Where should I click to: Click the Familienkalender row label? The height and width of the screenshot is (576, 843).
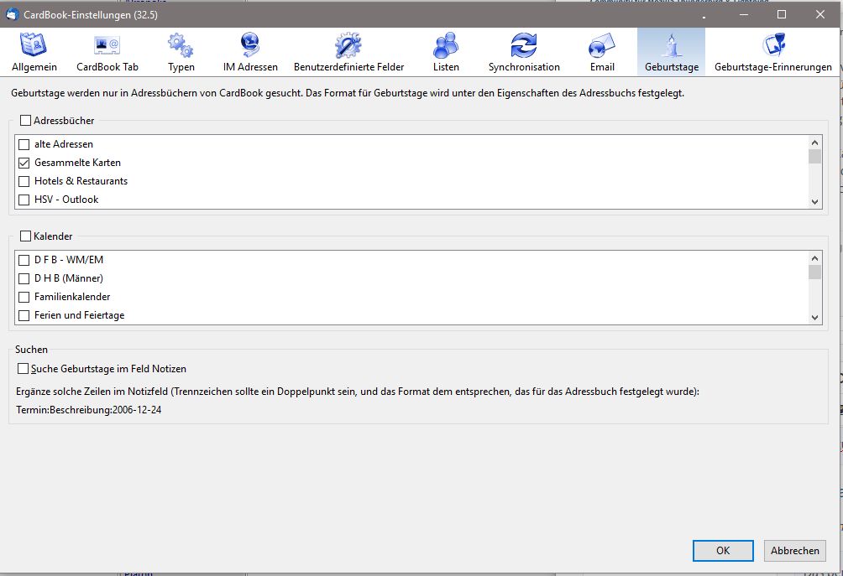tap(72, 297)
